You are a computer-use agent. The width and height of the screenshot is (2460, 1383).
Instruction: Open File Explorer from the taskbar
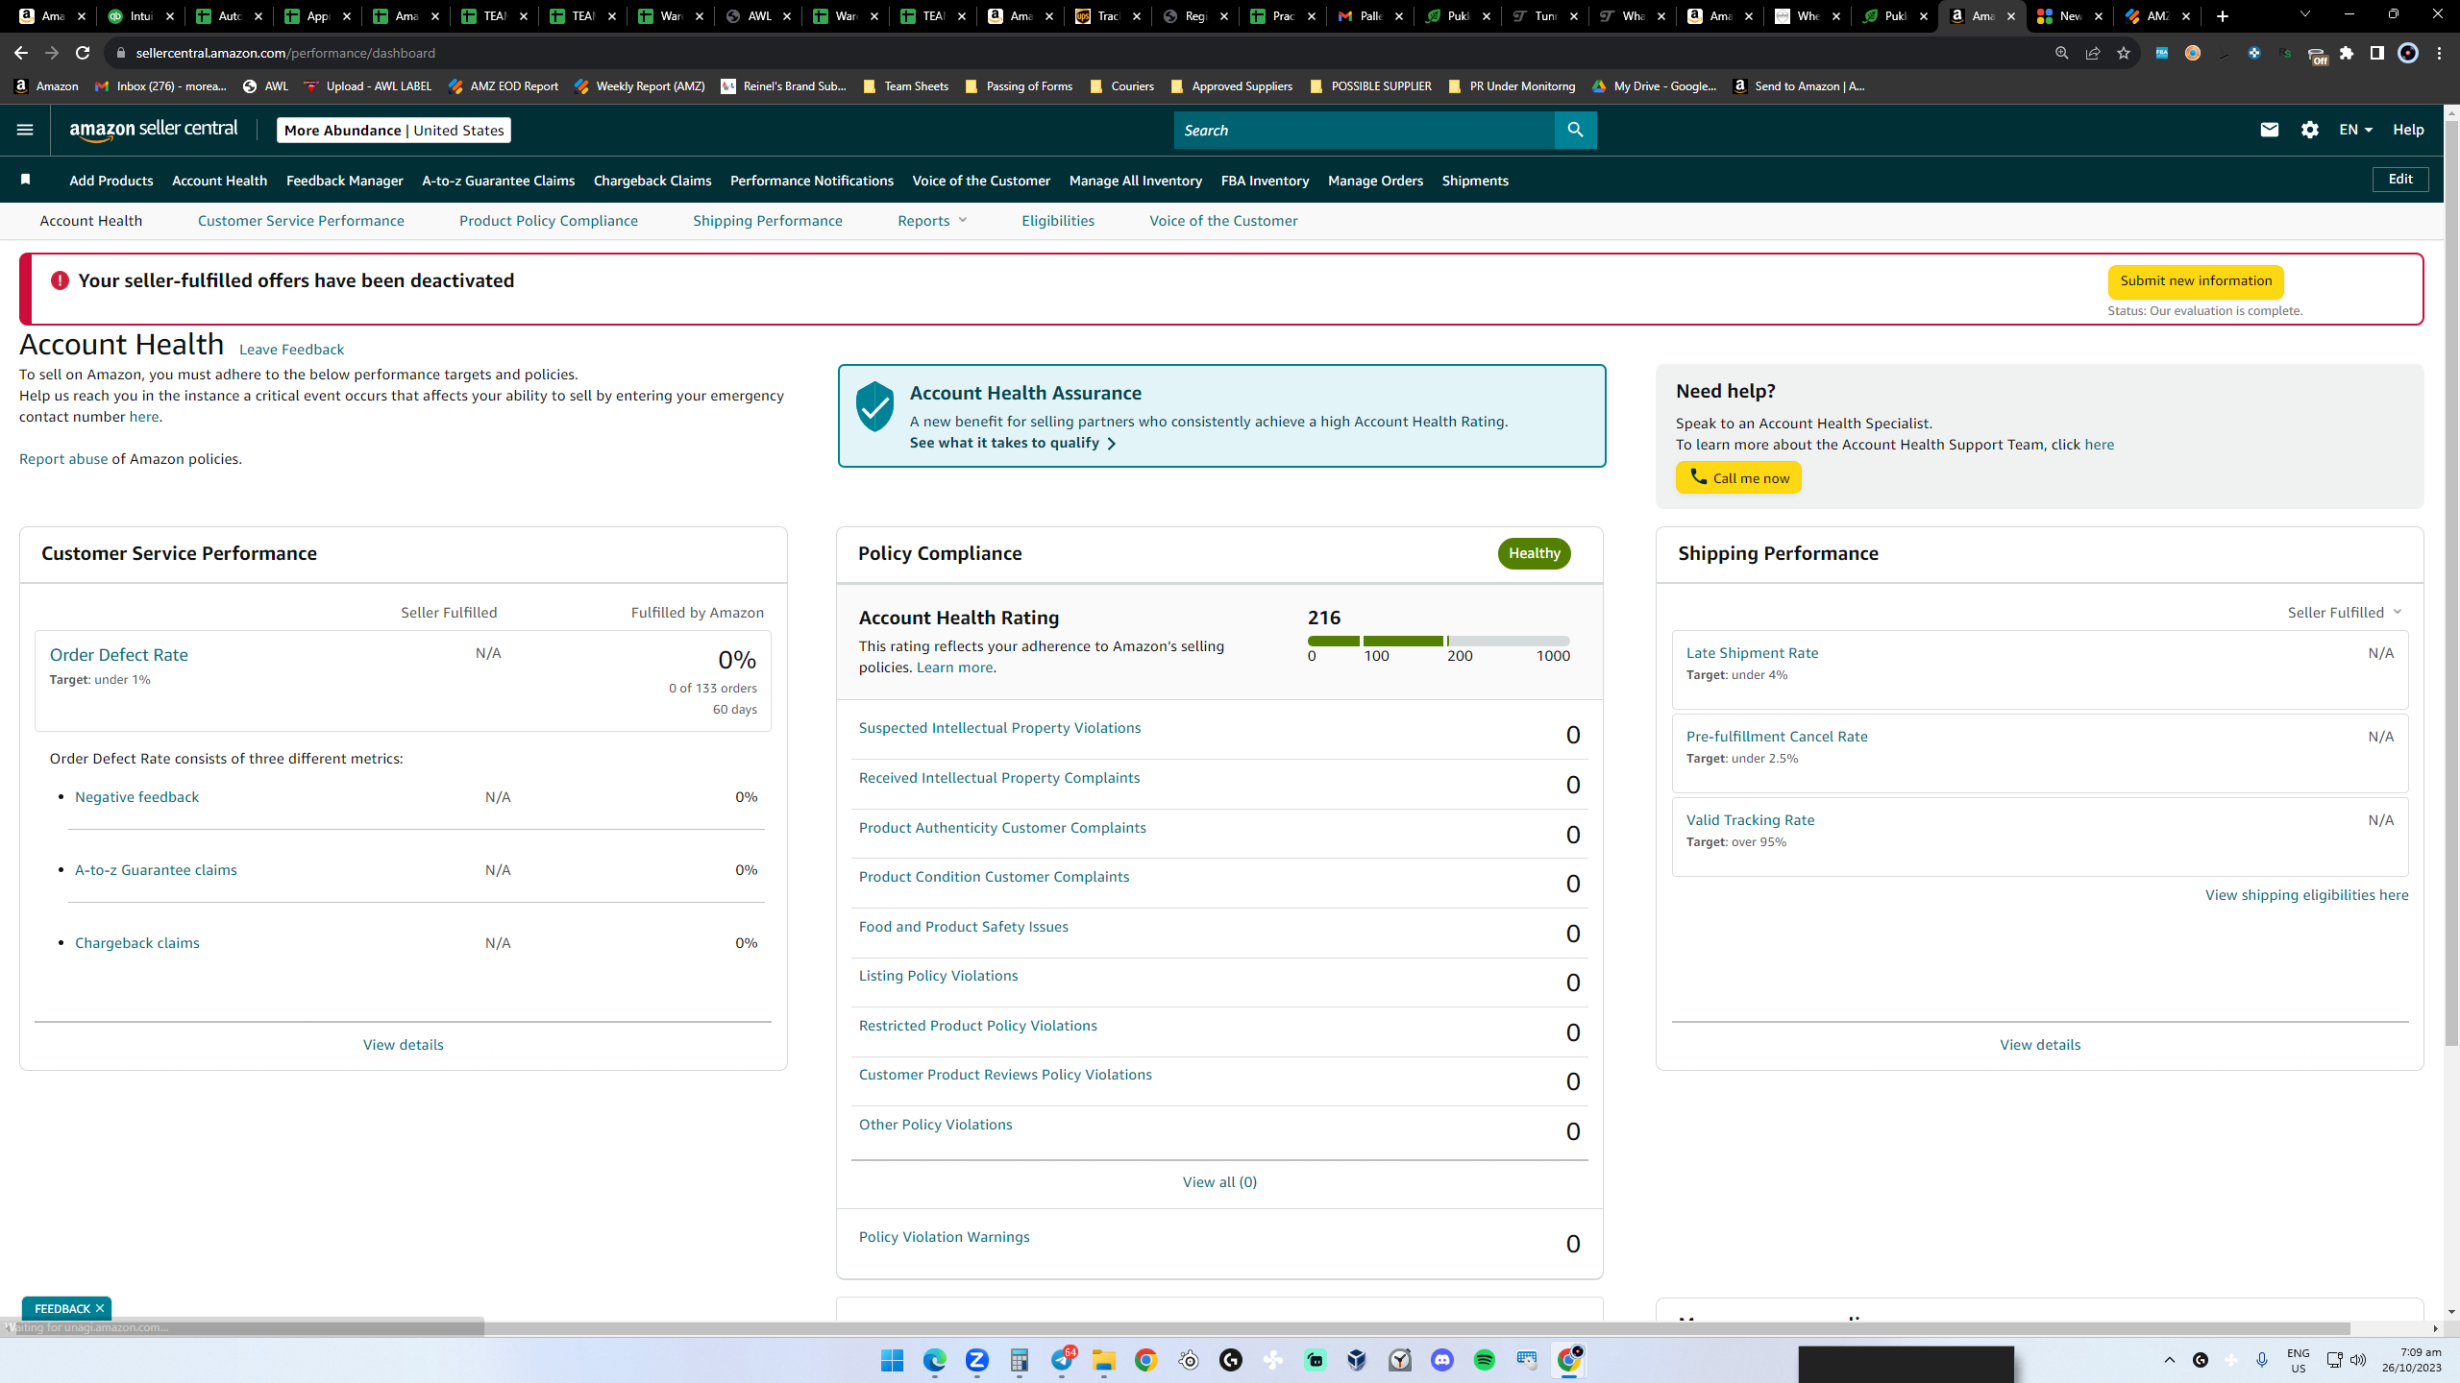click(1103, 1360)
